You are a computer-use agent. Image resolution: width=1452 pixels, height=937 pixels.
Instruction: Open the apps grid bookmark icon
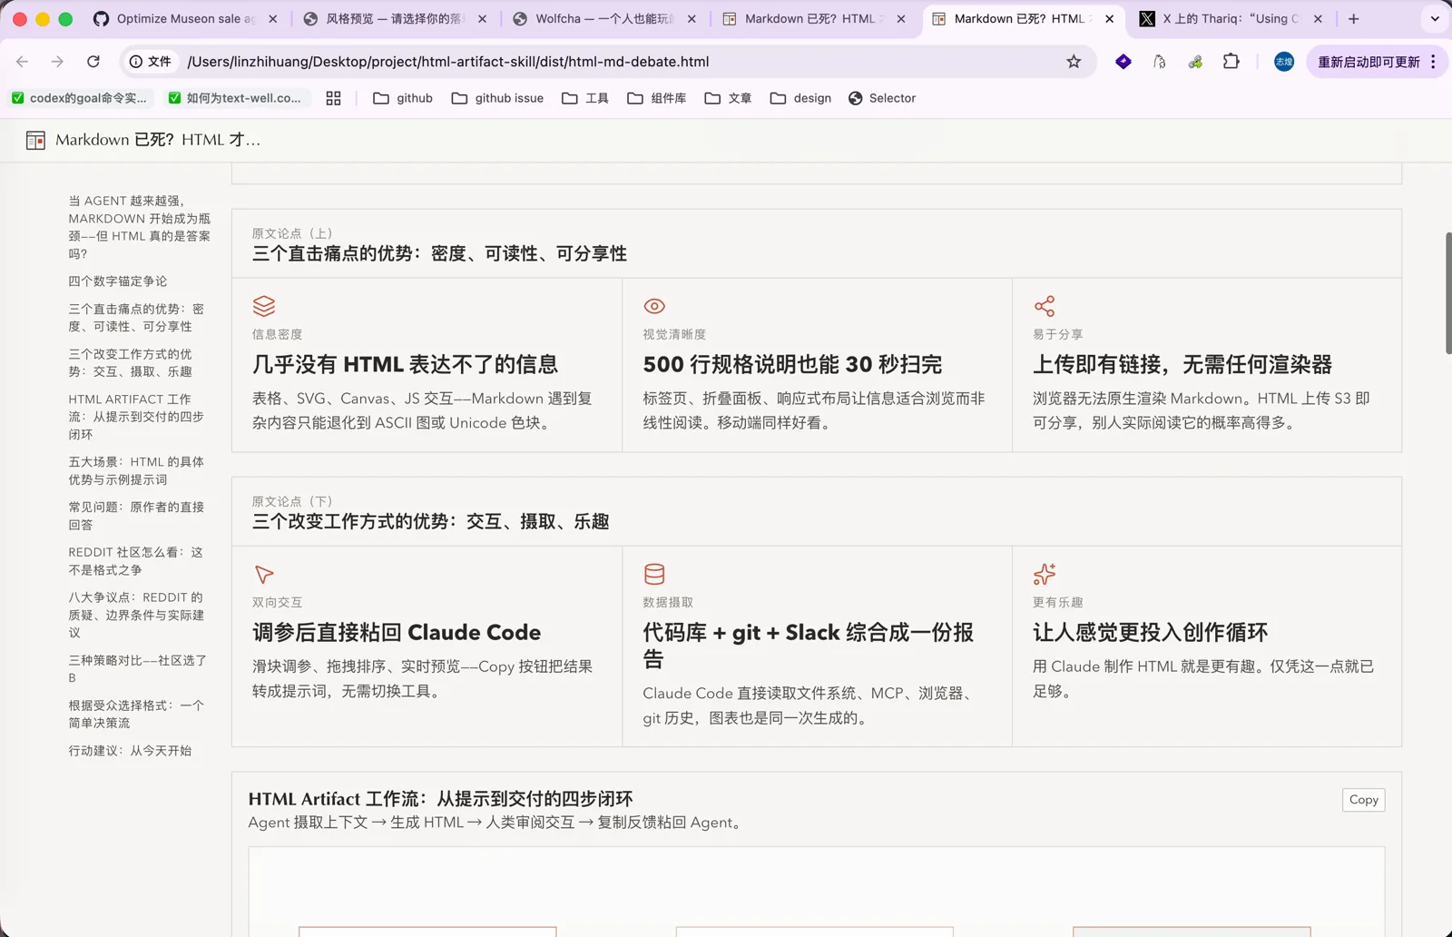point(333,98)
